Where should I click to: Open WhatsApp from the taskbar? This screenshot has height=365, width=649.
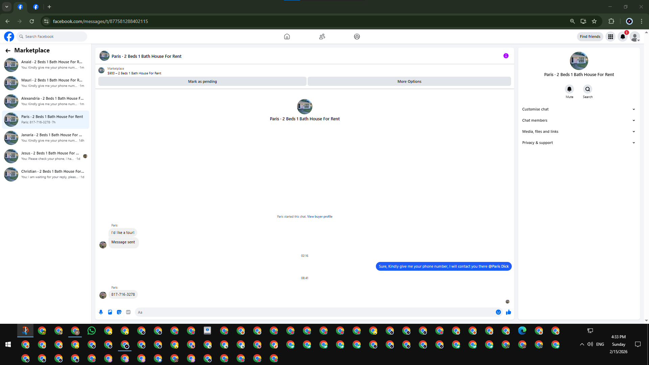point(92,331)
